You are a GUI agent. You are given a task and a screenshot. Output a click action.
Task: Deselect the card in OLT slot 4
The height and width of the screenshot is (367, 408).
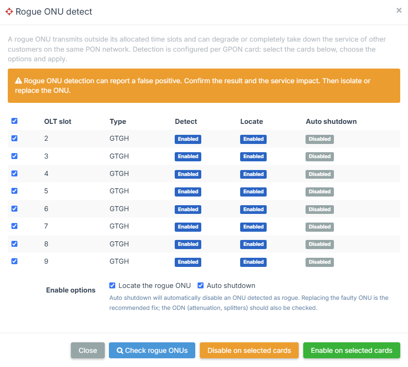pos(15,173)
